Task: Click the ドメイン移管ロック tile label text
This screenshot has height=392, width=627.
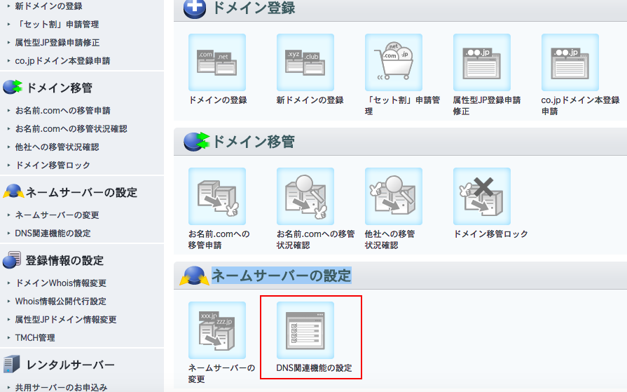Action: point(490,234)
